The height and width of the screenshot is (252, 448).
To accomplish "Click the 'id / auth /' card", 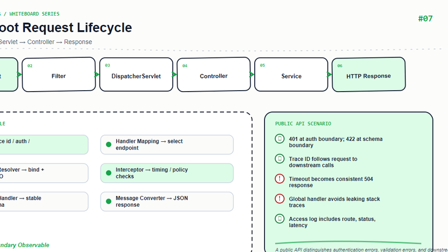I will (44, 144).
